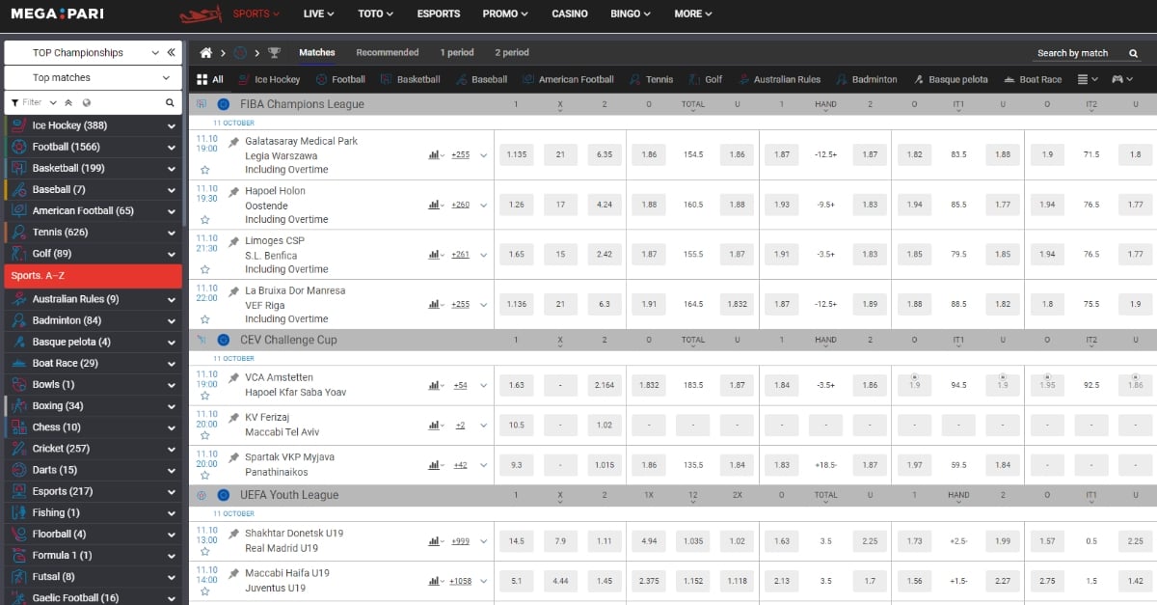
Task: Expand more markets arrow for Limoges CSP row
Action: [x=483, y=255]
